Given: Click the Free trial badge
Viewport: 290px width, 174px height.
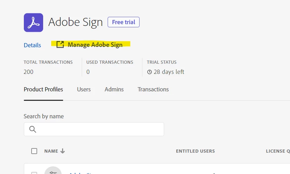Looking at the screenshot, I should (x=123, y=22).
